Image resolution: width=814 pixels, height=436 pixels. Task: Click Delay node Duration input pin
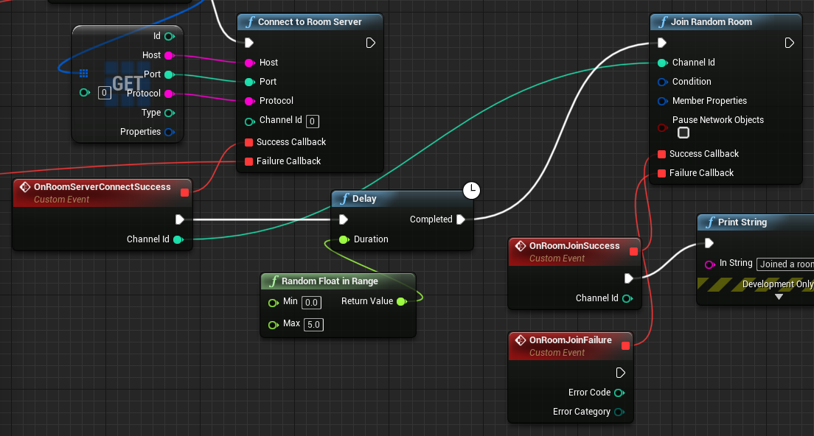coord(343,239)
